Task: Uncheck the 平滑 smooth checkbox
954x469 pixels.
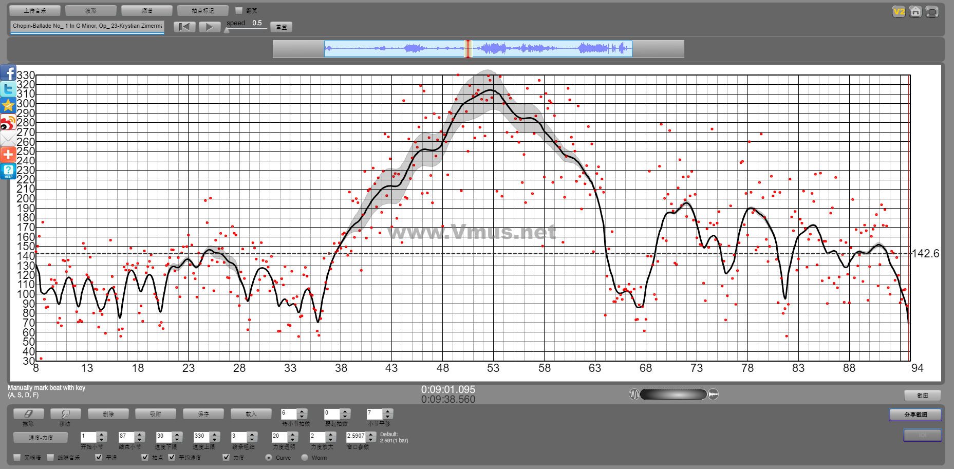Action: click(99, 457)
